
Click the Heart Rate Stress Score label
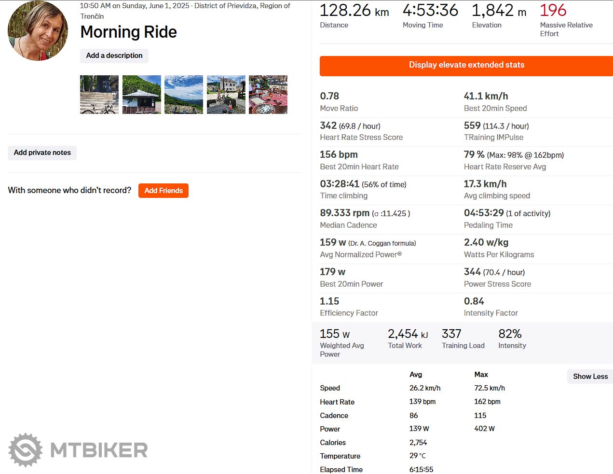361,138
